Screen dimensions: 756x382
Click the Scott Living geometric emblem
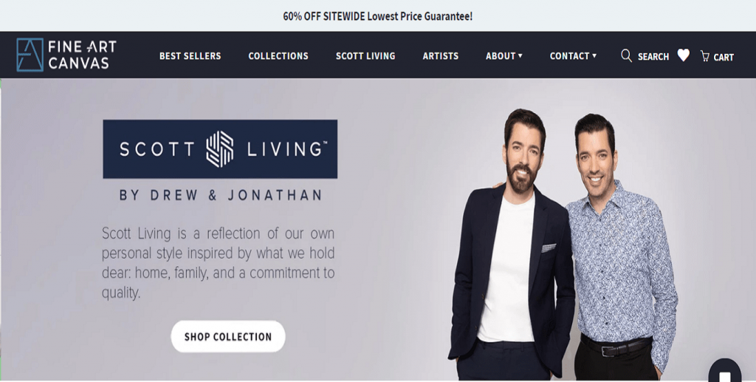click(x=220, y=149)
